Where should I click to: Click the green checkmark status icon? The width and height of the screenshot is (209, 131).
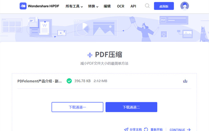(69, 81)
